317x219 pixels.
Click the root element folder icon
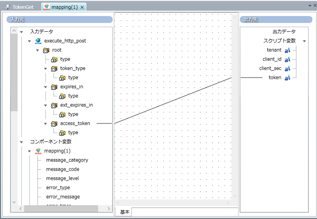click(46, 50)
